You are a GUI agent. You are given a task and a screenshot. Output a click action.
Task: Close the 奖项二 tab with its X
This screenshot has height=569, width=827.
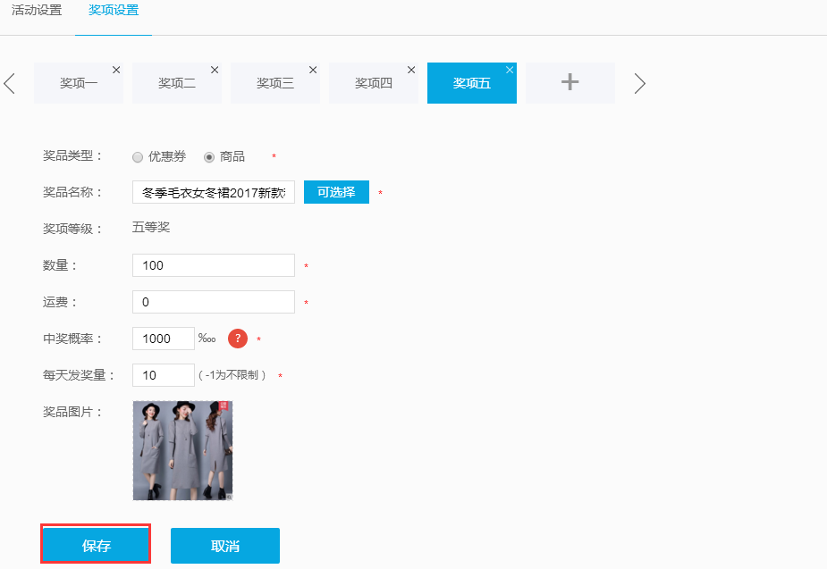pyautogui.click(x=215, y=70)
